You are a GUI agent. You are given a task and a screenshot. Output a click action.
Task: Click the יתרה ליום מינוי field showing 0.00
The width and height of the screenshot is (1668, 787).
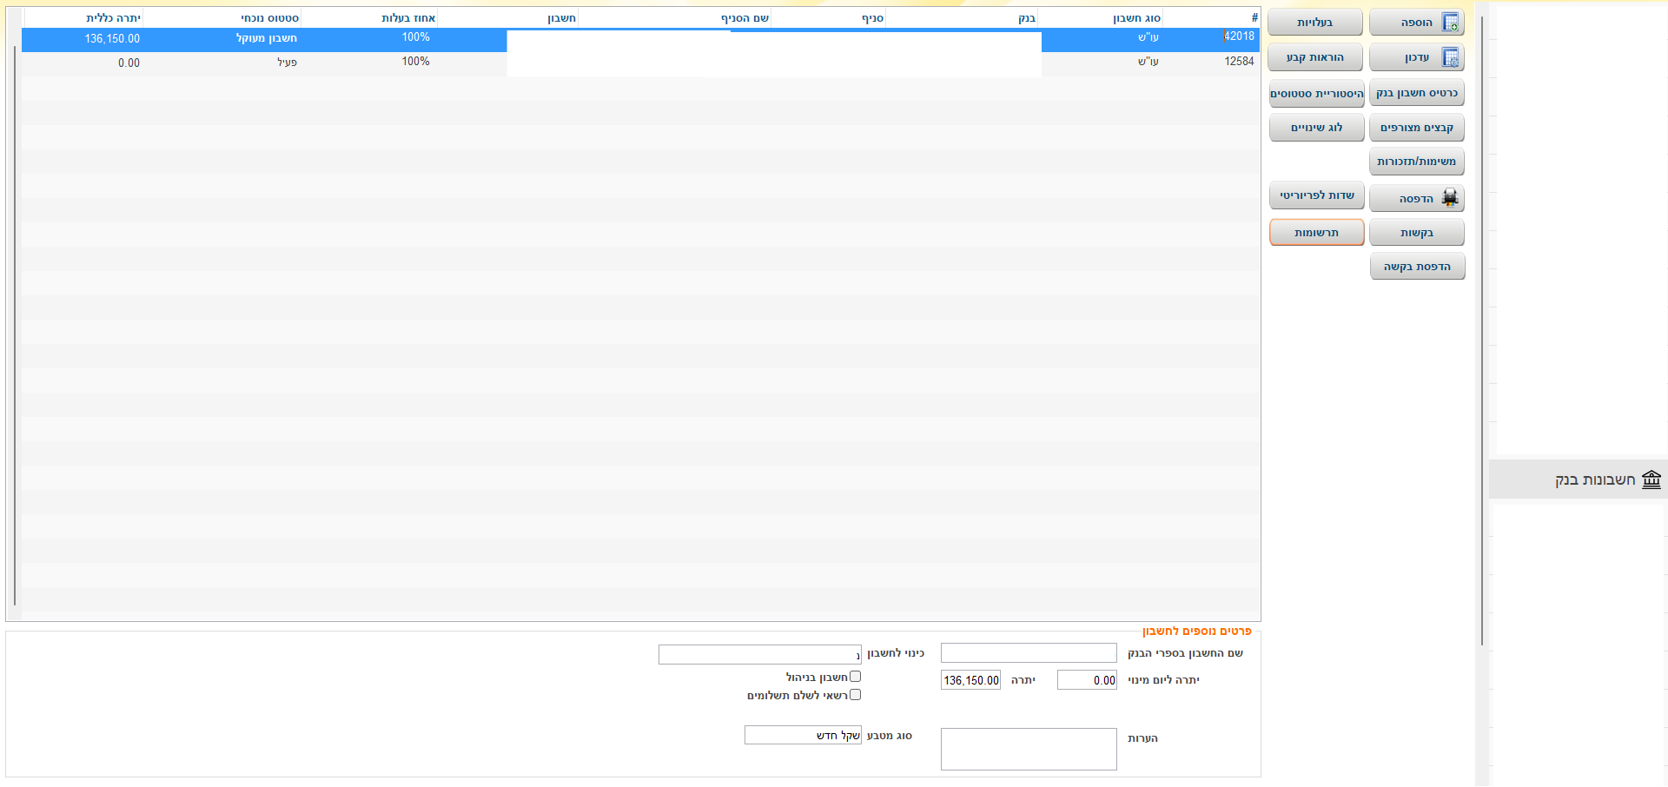coord(1087,680)
